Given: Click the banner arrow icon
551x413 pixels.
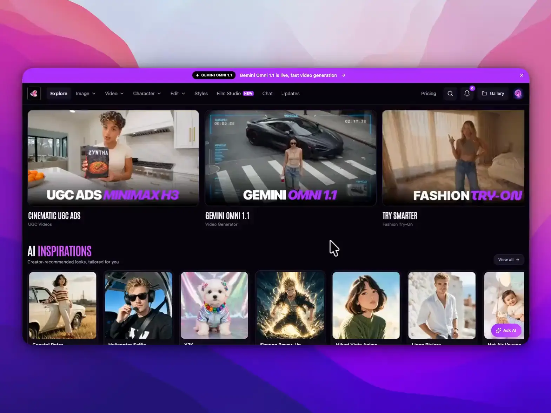Looking at the screenshot, I should click(344, 75).
